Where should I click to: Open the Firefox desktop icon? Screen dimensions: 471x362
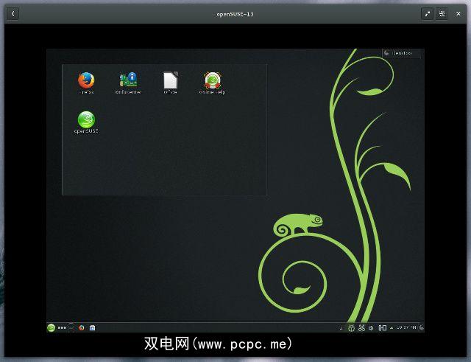[x=86, y=83]
